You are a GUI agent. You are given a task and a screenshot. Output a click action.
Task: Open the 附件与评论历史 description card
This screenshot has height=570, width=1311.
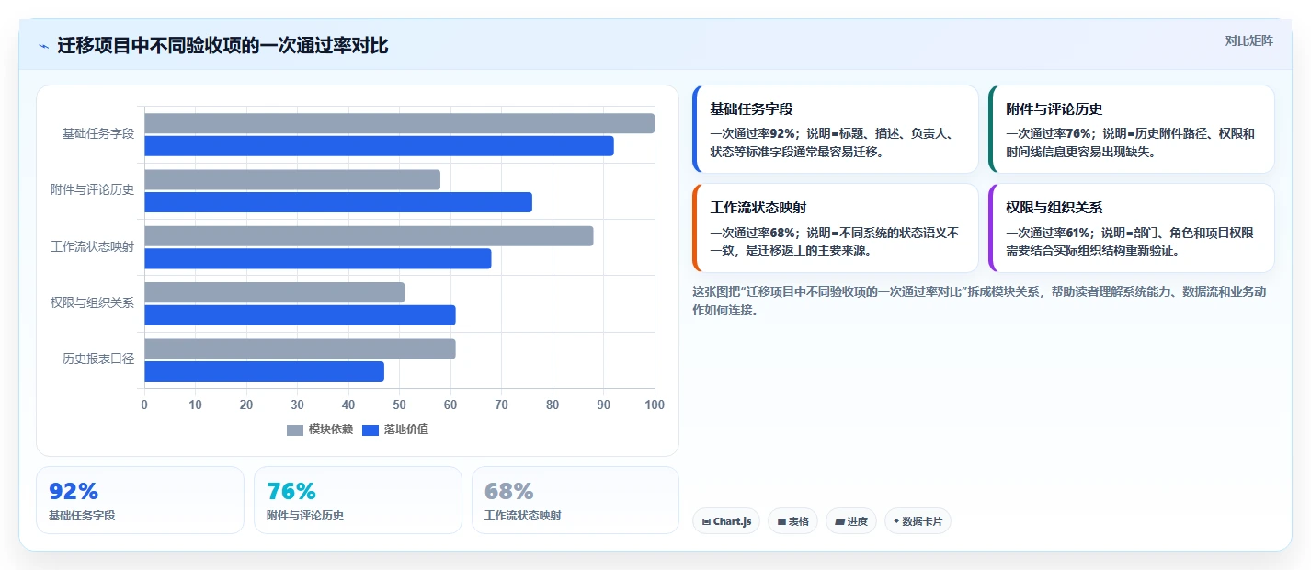[1132, 130]
